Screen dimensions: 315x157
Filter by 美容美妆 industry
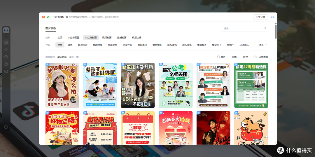point(142,45)
